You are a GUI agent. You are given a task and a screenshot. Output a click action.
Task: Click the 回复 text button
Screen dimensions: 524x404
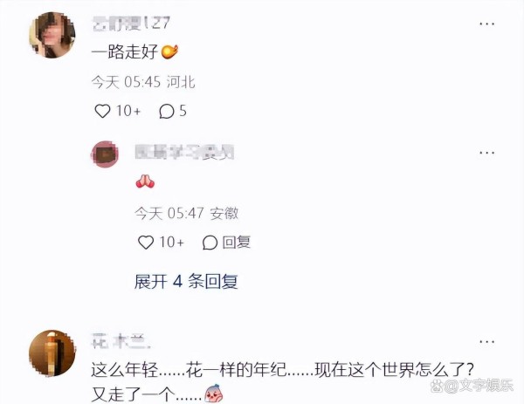237,243
